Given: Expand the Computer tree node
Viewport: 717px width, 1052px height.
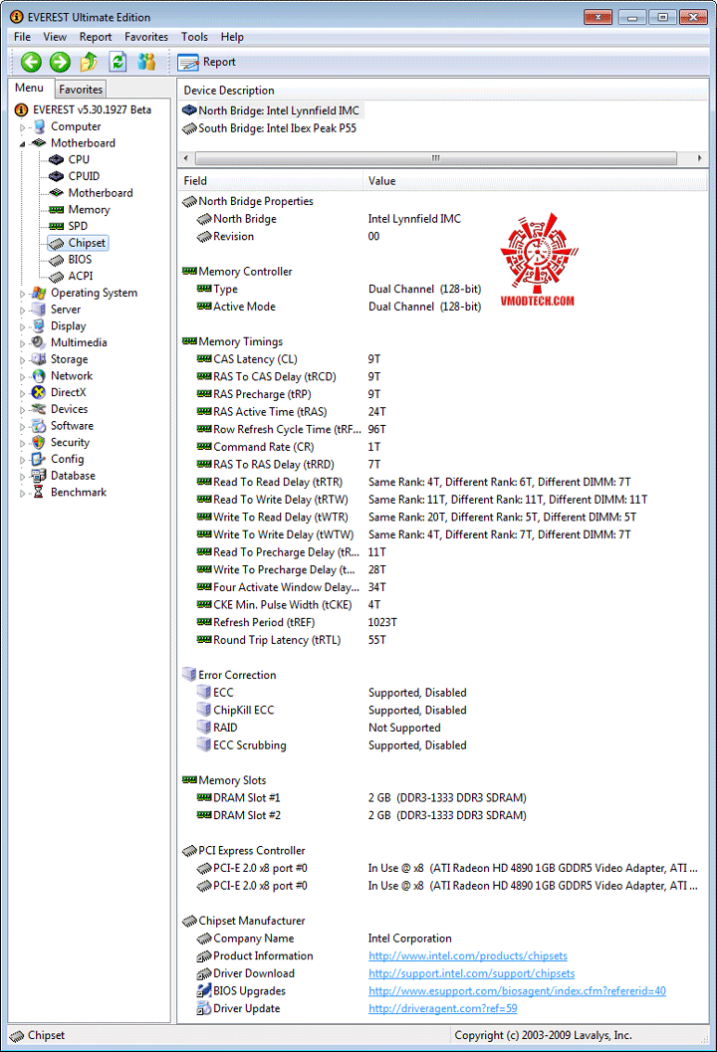Looking at the screenshot, I should coord(22,126).
